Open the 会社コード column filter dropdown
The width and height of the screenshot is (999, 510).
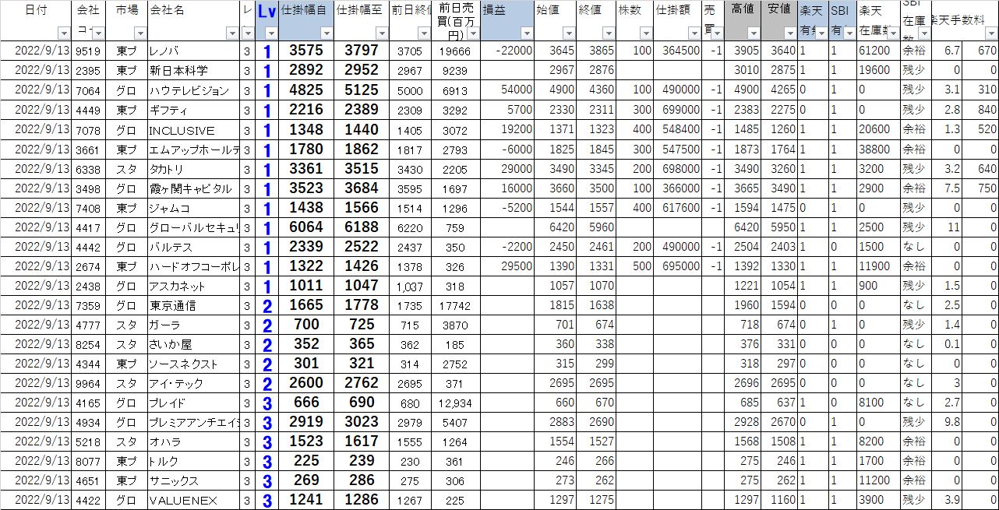pyautogui.click(x=99, y=33)
